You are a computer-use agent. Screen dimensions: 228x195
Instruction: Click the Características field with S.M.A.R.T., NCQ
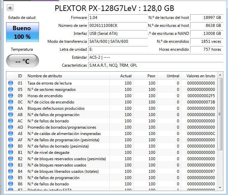click(x=155, y=65)
